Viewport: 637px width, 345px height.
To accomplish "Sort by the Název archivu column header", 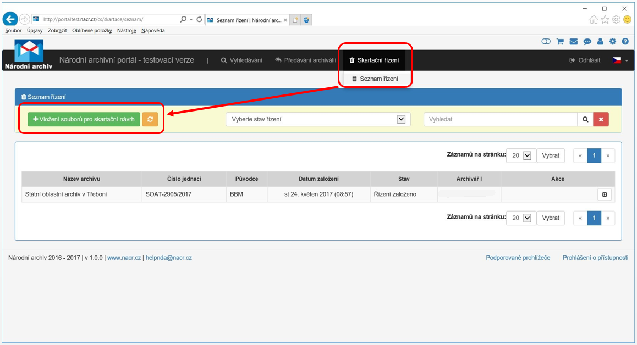I will click(x=81, y=179).
